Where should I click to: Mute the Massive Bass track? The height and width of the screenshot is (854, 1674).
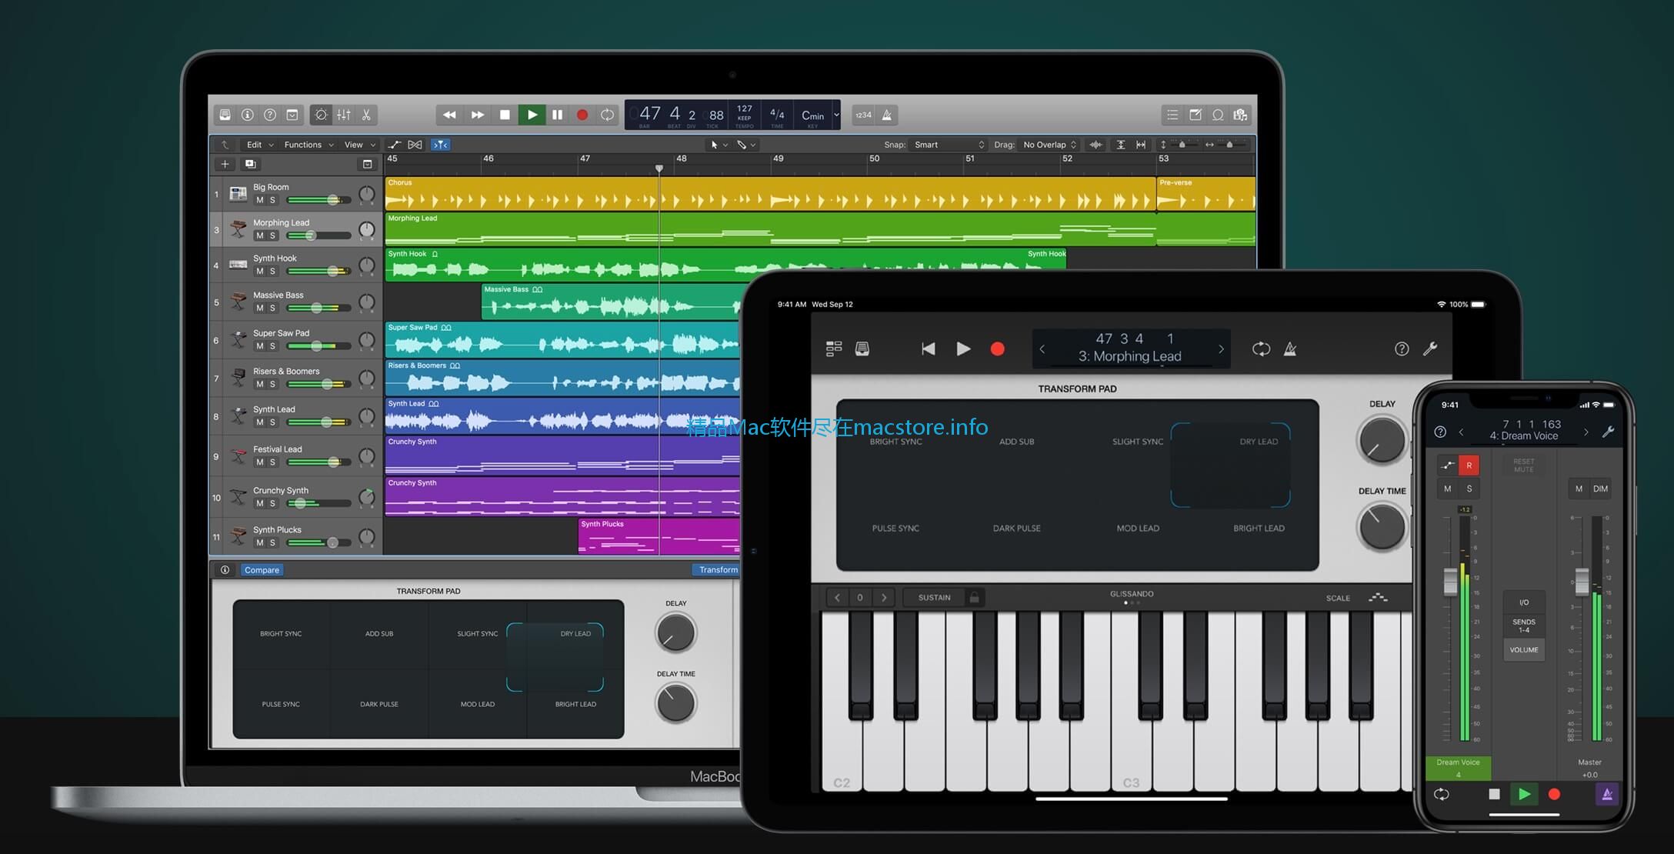pyautogui.click(x=260, y=308)
